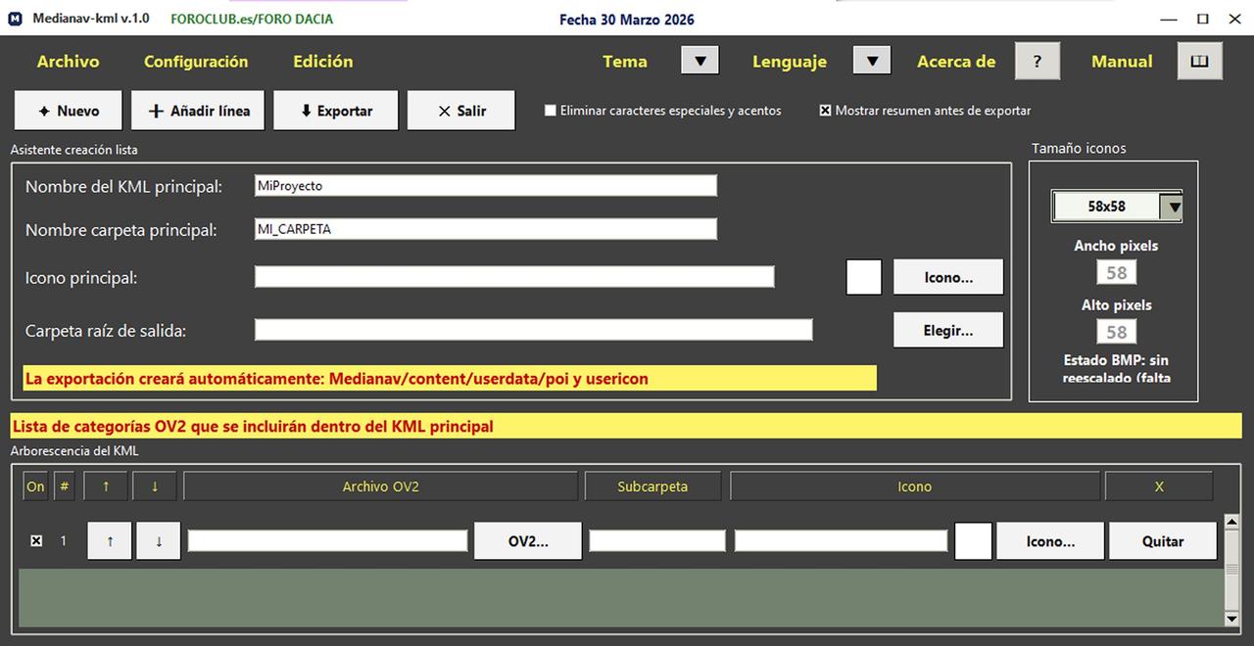1254x646 pixels.
Task: Click the Exportar button
Action: 336,111
